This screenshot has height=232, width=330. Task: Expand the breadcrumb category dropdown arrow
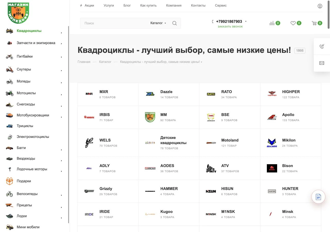202,62
